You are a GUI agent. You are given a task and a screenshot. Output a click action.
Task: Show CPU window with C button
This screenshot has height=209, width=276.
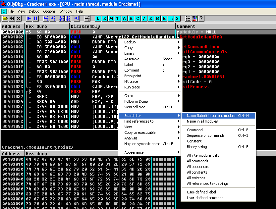pos(138,19)
